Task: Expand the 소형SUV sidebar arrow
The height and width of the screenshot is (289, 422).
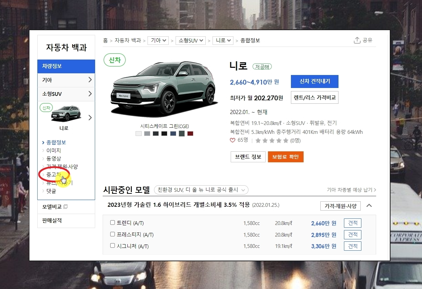Action: point(90,93)
